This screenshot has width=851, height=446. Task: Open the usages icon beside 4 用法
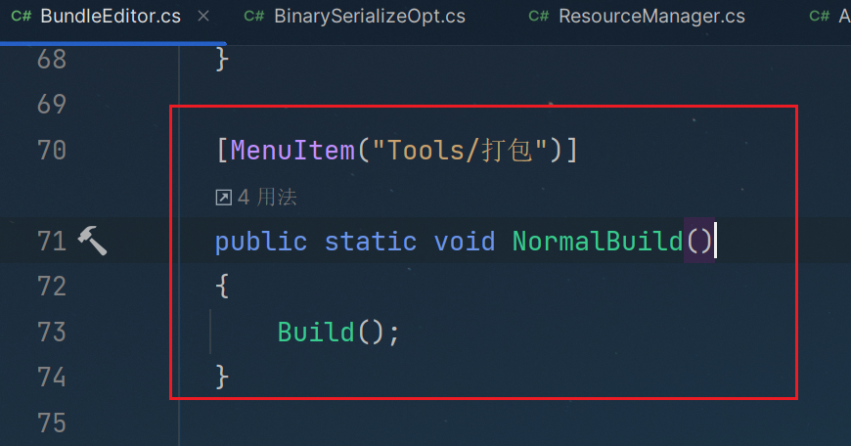[224, 198]
